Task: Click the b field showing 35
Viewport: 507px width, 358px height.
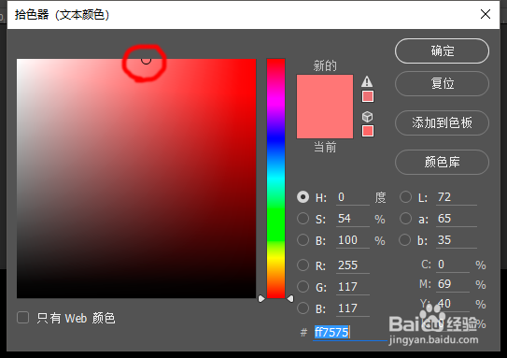Action: click(457, 240)
